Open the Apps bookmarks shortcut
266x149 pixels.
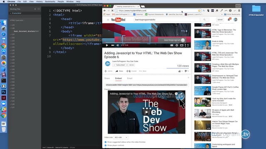pyautogui.click(x=107, y=14)
